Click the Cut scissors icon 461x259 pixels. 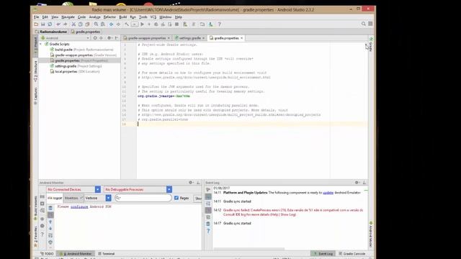73,24
